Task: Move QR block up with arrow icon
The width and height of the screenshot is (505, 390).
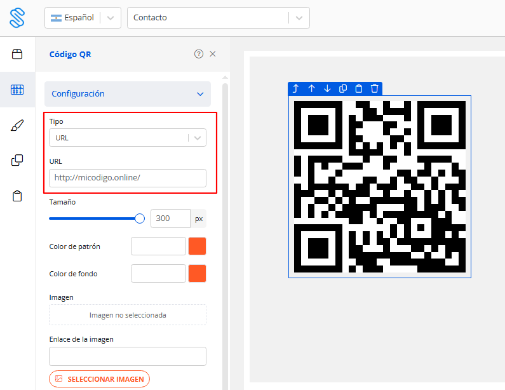Action: [311, 88]
